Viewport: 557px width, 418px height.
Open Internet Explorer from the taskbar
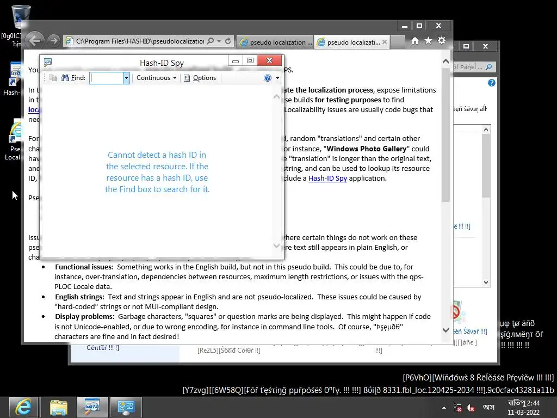coord(23,407)
